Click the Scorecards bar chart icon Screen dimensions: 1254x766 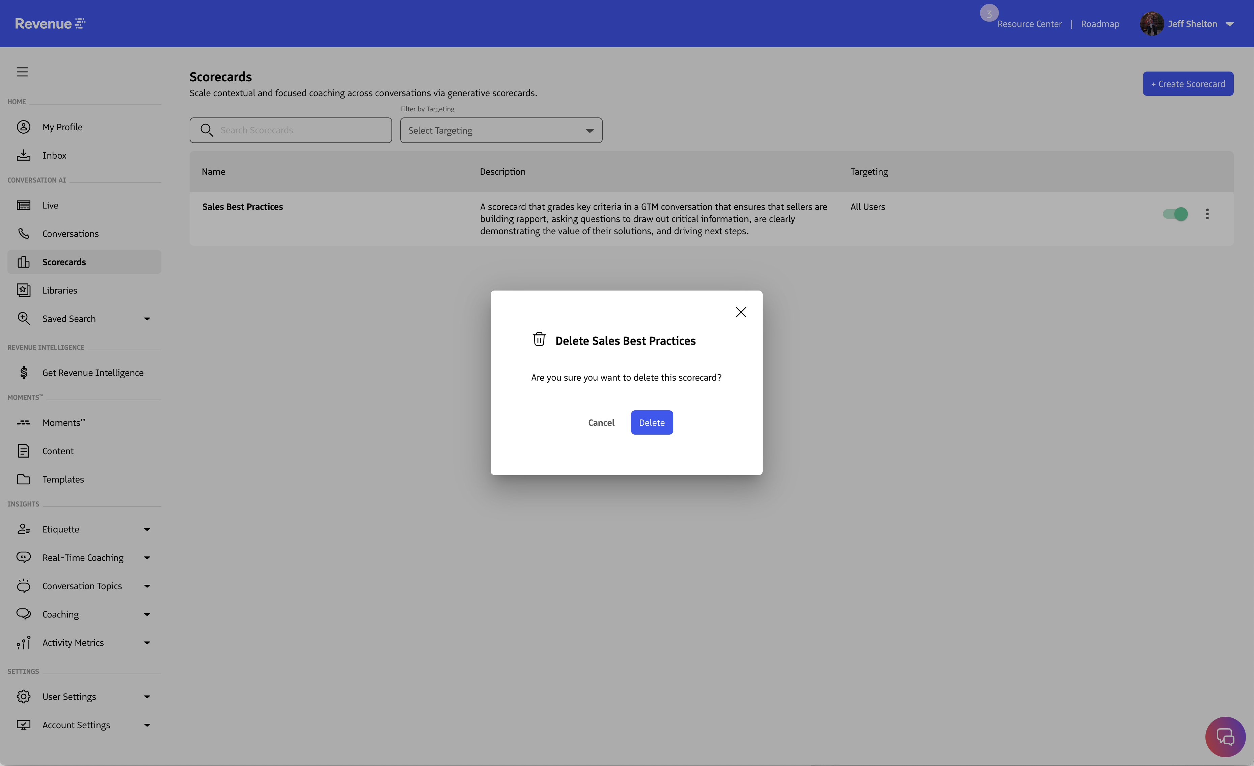point(23,262)
